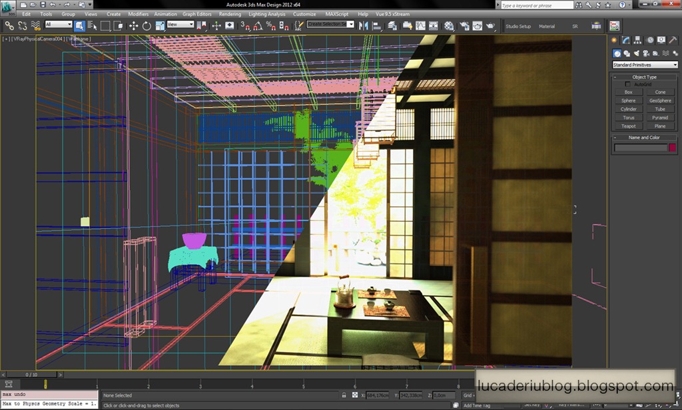Viewport: 682px width, 410px height.
Task: Click the Use Pivot Point Center icon
Action: point(201,26)
